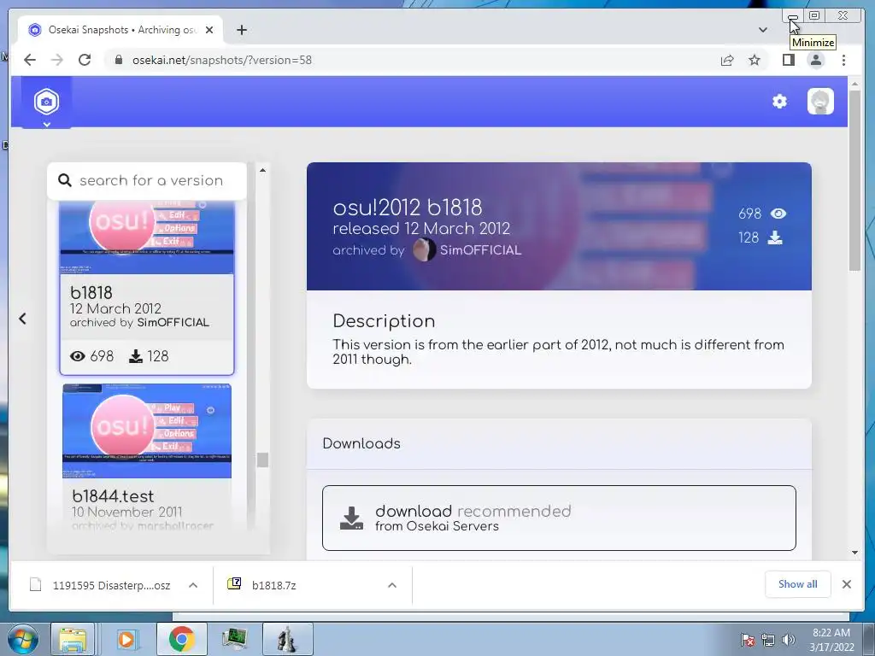Screen dimensions: 875x656
Task: Open SimOFFICIAL profile link in banner
Action: pyautogui.click(x=480, y=250)
